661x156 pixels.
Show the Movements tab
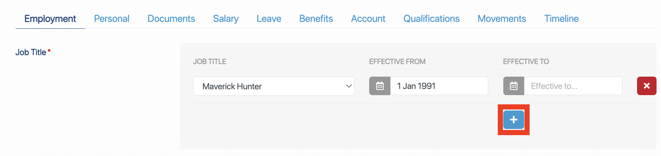[x=502, y=18]
